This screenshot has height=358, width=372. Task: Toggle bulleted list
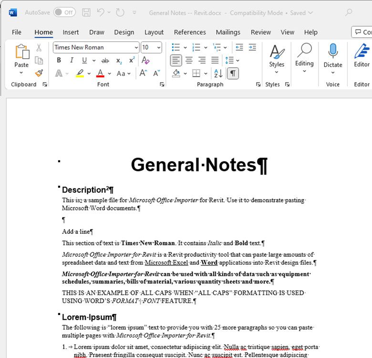(176, 47)
